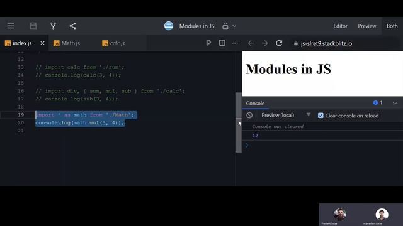Expand the chevron beside the padlock
Image resolution: width=403 pixels, height=226 pixels.
pyautogui.click(x=234, y=26)
